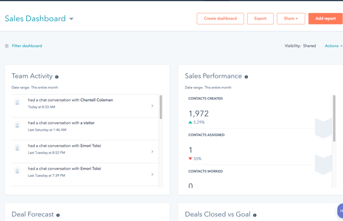Click the funnel chevron beside Contacts Created

tap(324, 128)
